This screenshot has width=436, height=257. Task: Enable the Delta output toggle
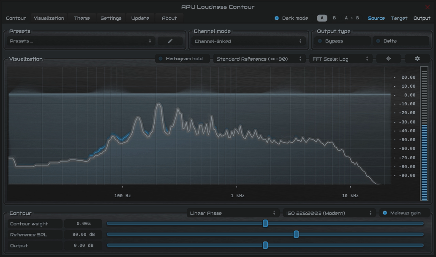point(401,41)
